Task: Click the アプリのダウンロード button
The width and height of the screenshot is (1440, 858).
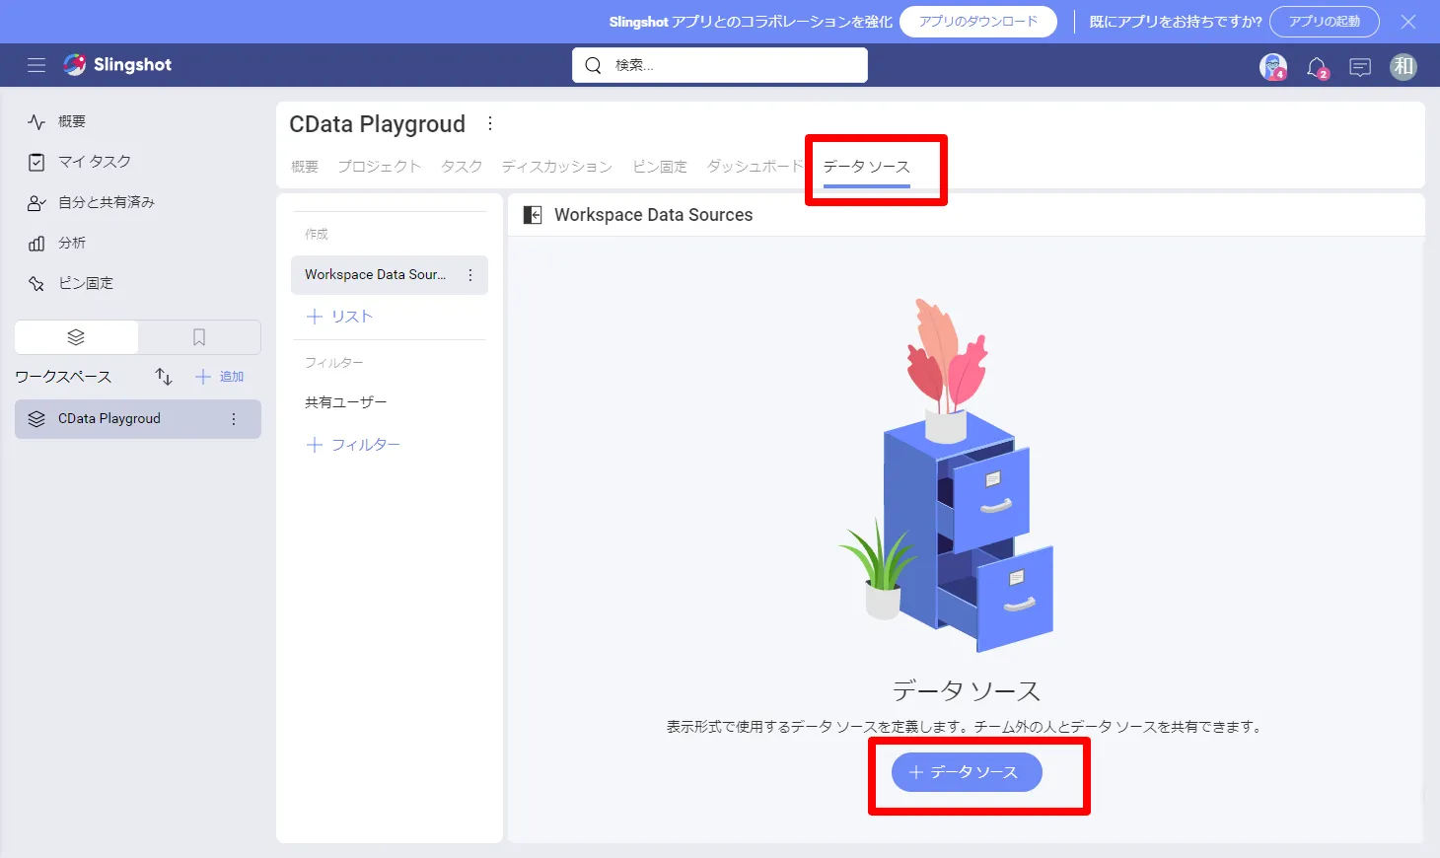Action: point(978,22)
